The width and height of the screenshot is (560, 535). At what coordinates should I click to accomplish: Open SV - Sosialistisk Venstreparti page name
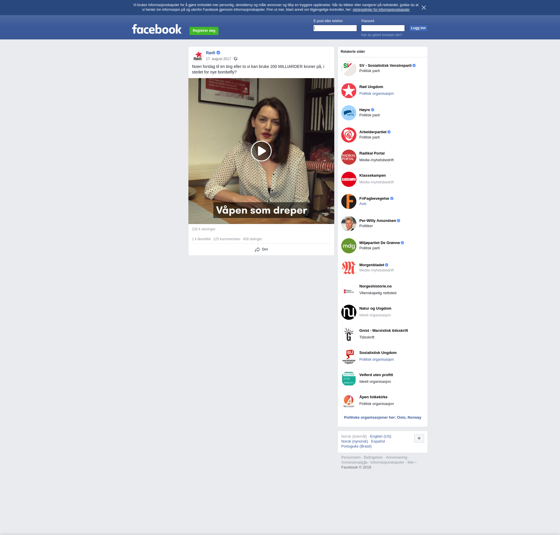(x=385, y=66)
